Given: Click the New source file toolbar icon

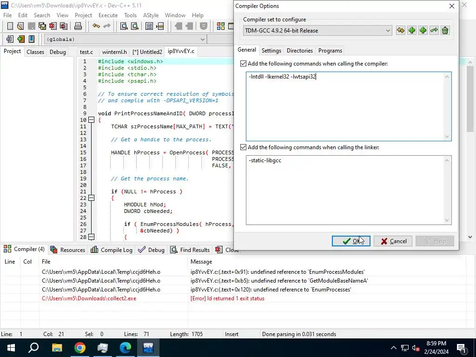Looking at the screenshot, I should point(10,26).
